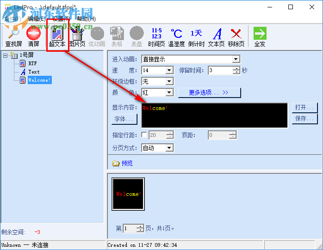323x250 pixels.
Task: Click 移除页 remove-page red X icon
Action: [x=236, y=34]
